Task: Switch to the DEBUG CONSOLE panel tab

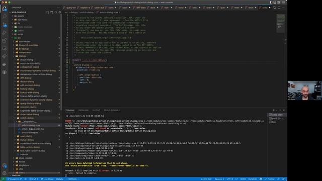Action: [112, 111]
